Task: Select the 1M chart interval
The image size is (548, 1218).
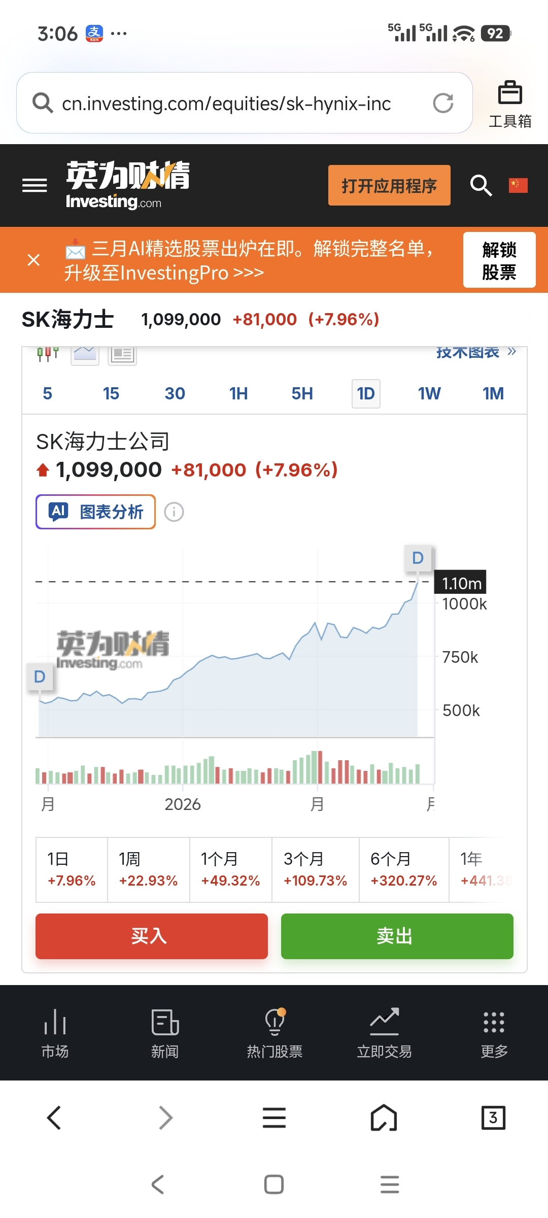Action: point(493,393)
